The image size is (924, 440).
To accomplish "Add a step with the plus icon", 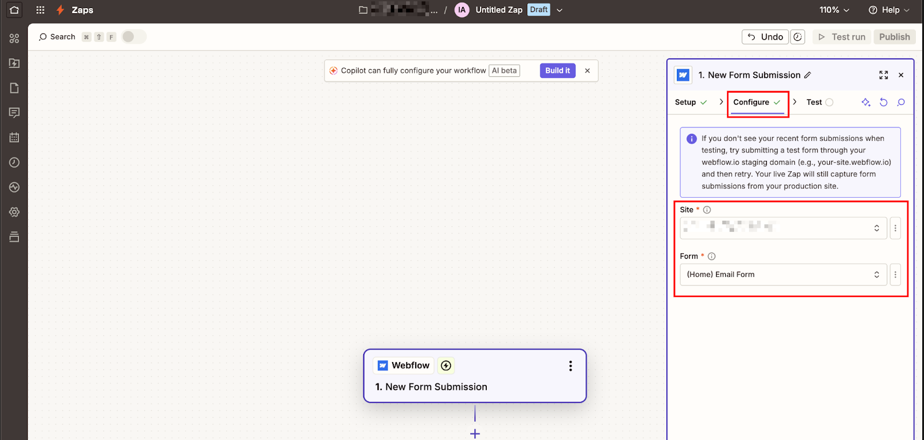I will coord(475,434).
